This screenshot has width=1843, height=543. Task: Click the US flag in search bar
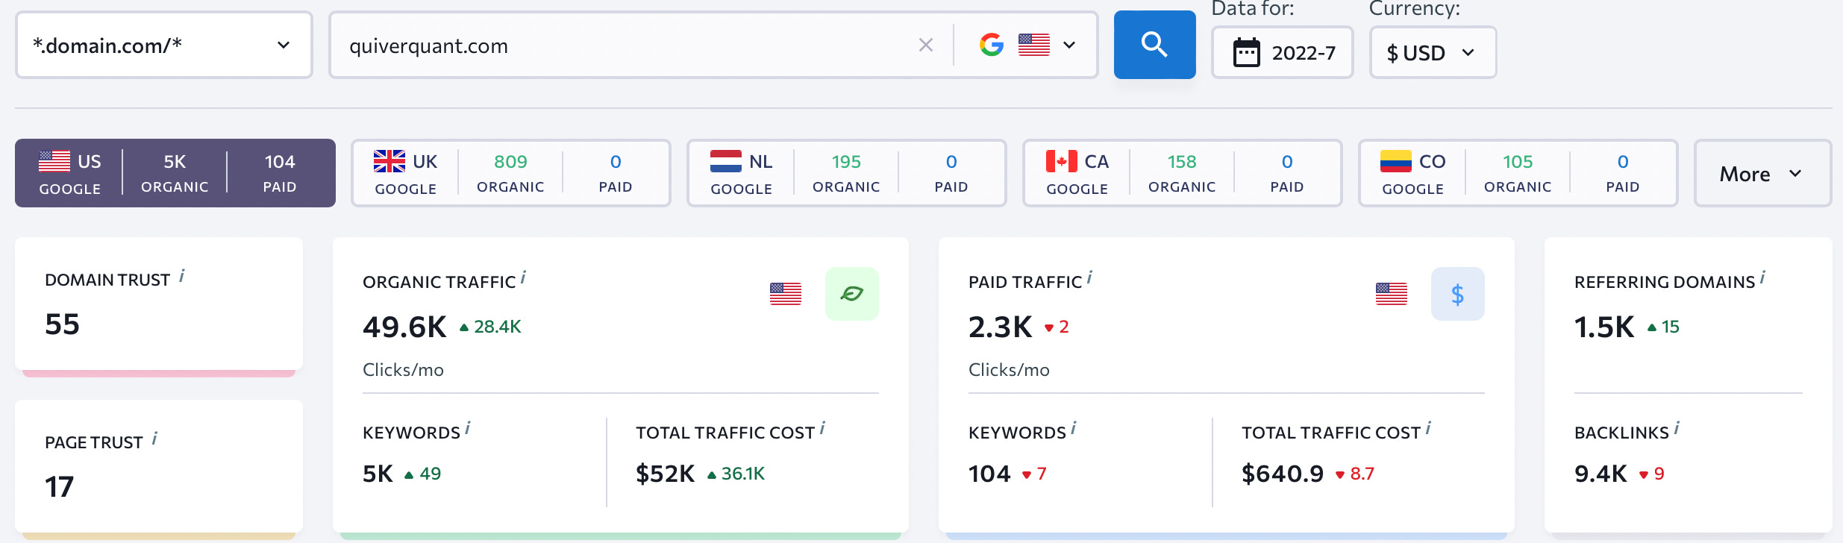(x=1034, y=45)
